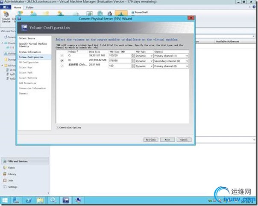Click the VHD Type column header
Image resolution: width=258 pixels, height=206 pixels.
pos(144,51)
